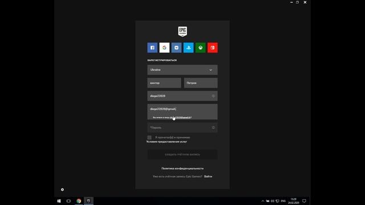The width and height of the screenshot is (365, 205).
Task: Click last name field with Петров
Action: pyautogui.click(x=201, y=83)
